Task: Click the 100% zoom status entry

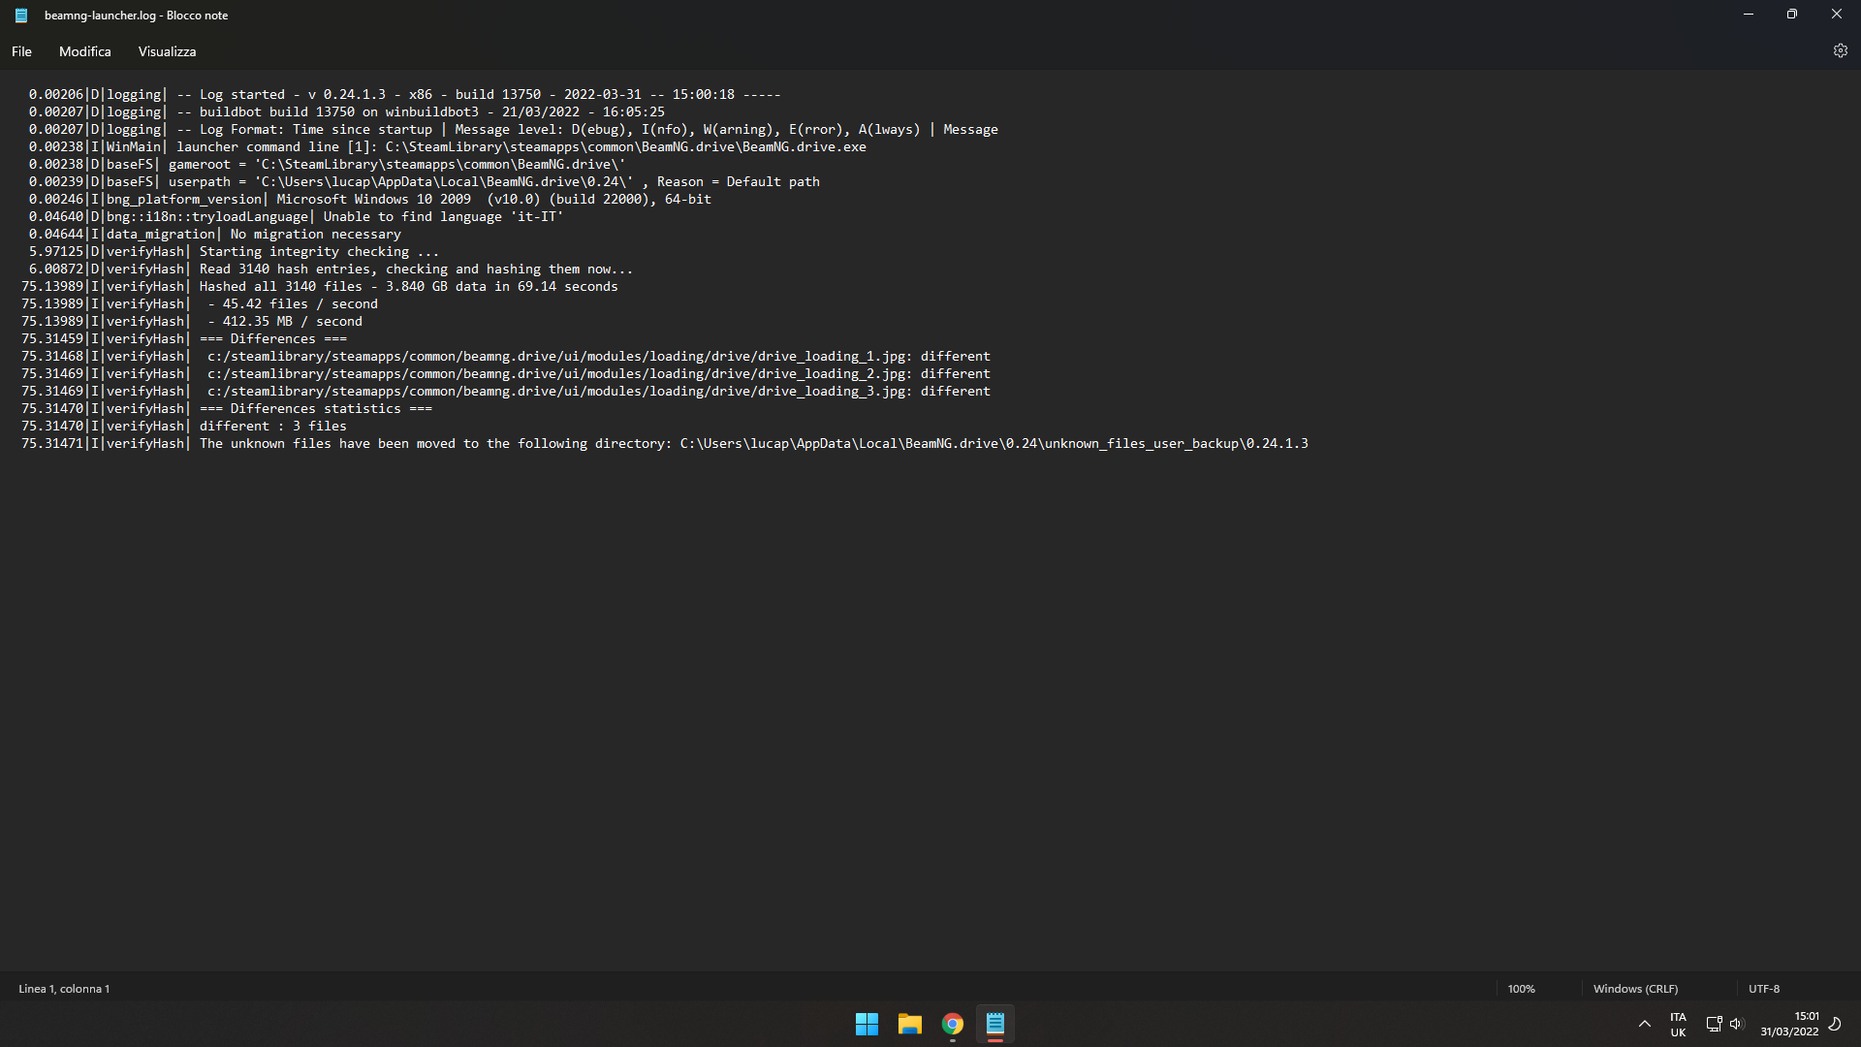Action: point(1521,989)
